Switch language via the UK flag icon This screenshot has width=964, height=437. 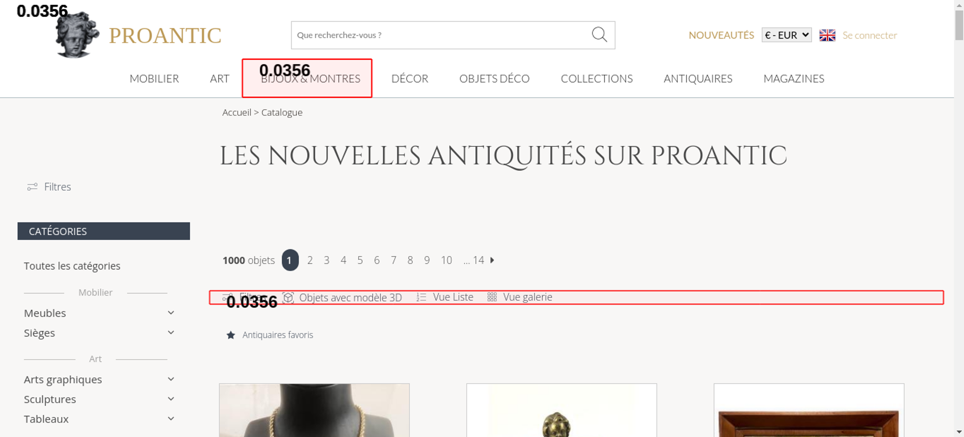[x=827, y=35]
